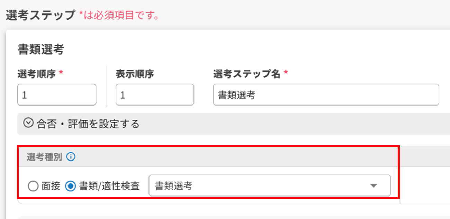Select the 書類/適性検査 radio button
Image resolution: width=450 pixels, height=219 pixels.
pos(70,186)
